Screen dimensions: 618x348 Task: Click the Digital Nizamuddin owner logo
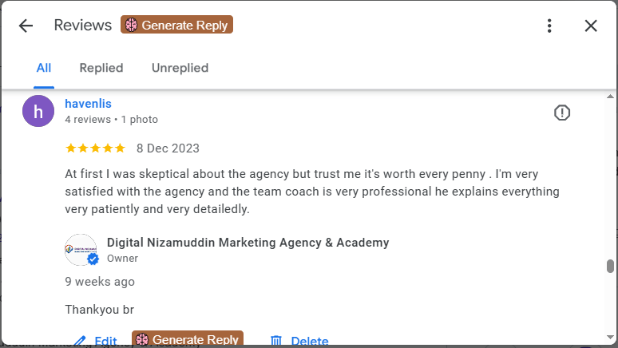(80, 249)
